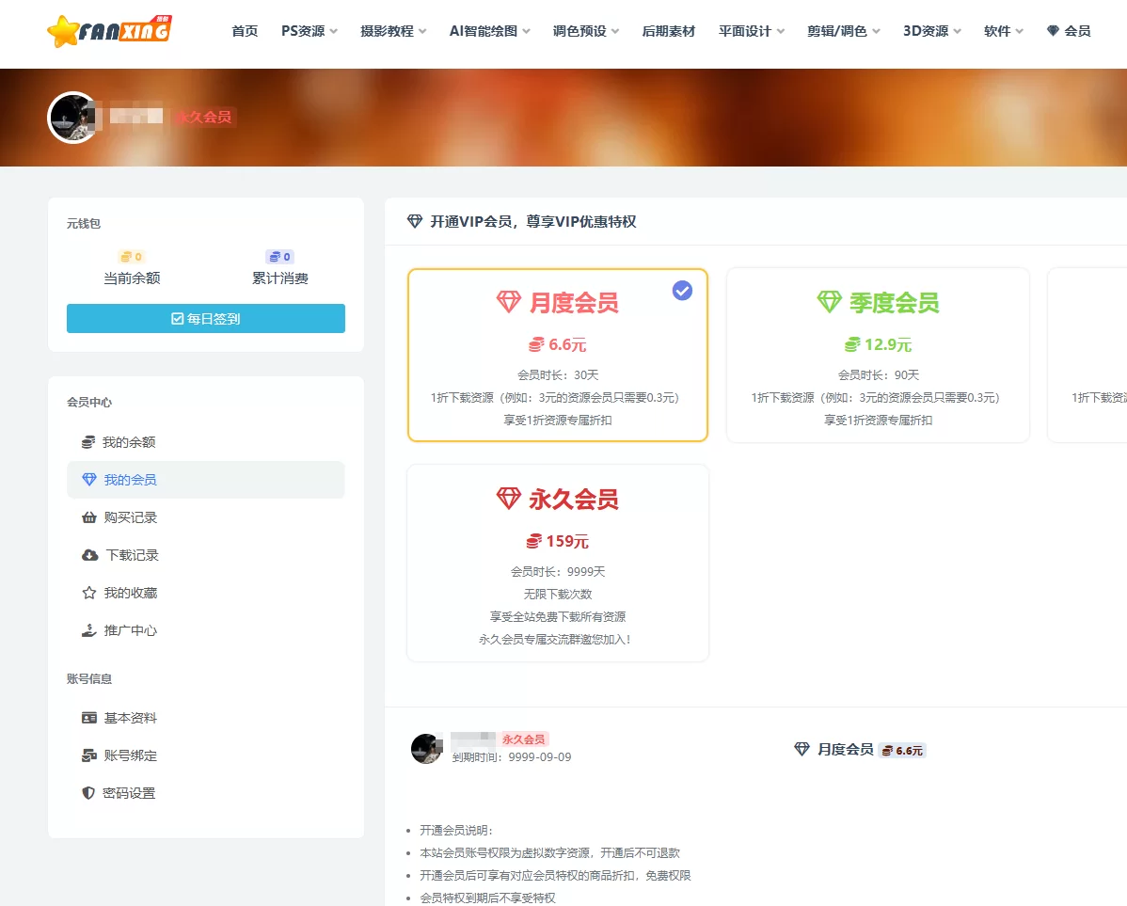Select the 永久会员 plan card
The image size is (1127, 906).
558,563
